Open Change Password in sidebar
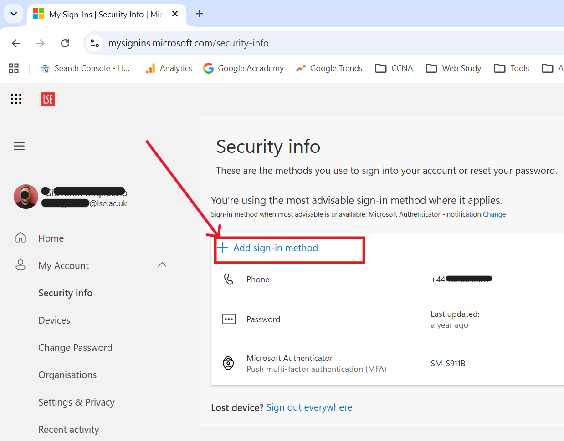This screenshot has height=441, width=564. tap(75, 347)
